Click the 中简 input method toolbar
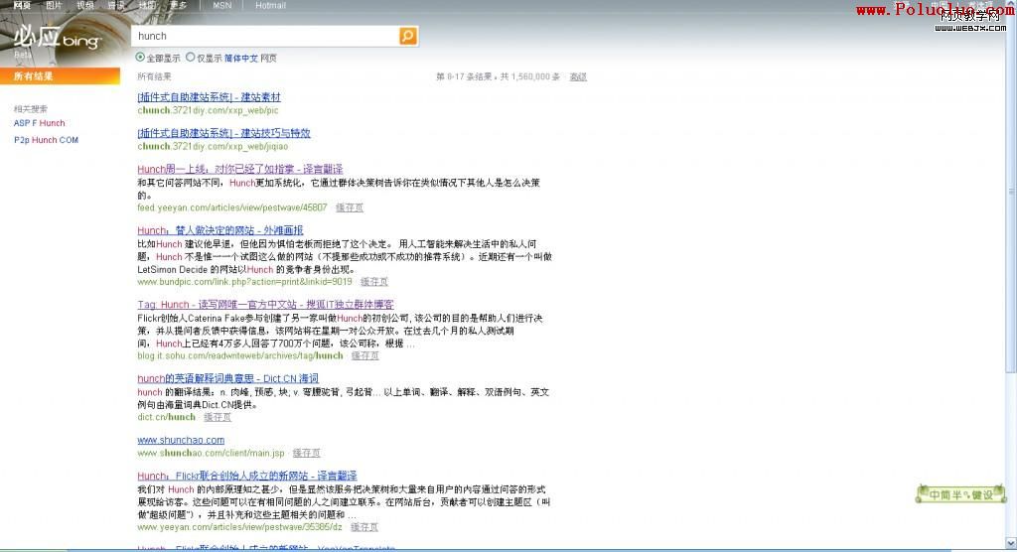Screen dimensions: 1017x552 [x=960, y=494]
